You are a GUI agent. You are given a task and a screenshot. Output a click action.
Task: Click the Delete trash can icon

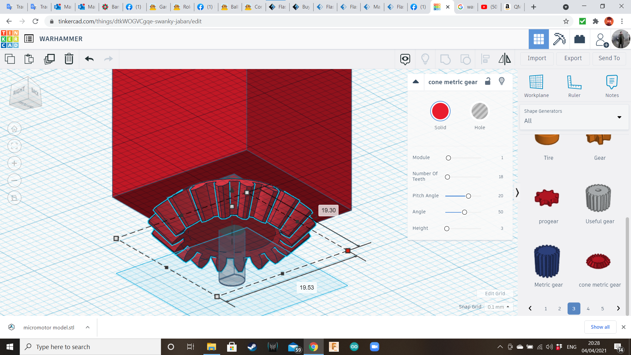pos(69,59)
